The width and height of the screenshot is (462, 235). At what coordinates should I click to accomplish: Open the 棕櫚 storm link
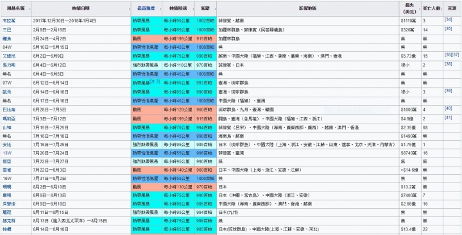(x=7, y=229)
